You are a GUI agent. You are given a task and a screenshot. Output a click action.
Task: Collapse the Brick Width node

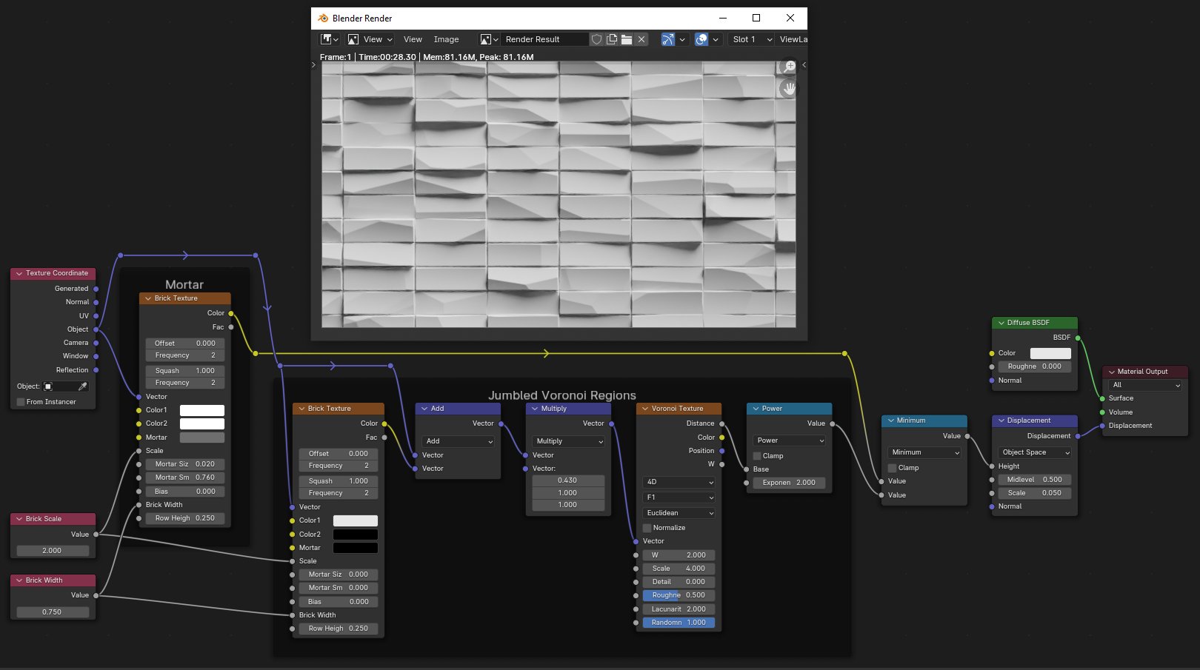coord(19,580)
